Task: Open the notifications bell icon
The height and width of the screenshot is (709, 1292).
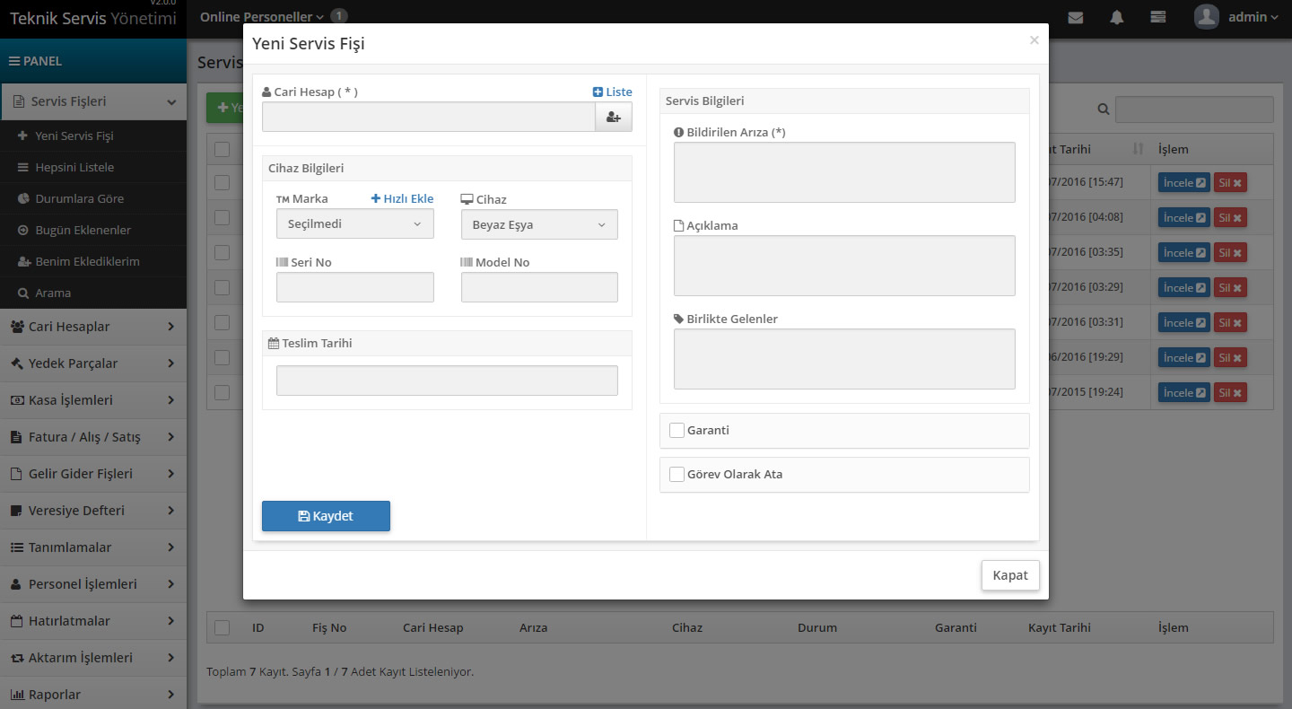Action: coord(1116,17)
